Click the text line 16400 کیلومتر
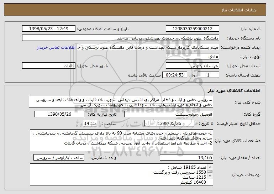Viewport: 274px width, 194px height. pos(193,182)
